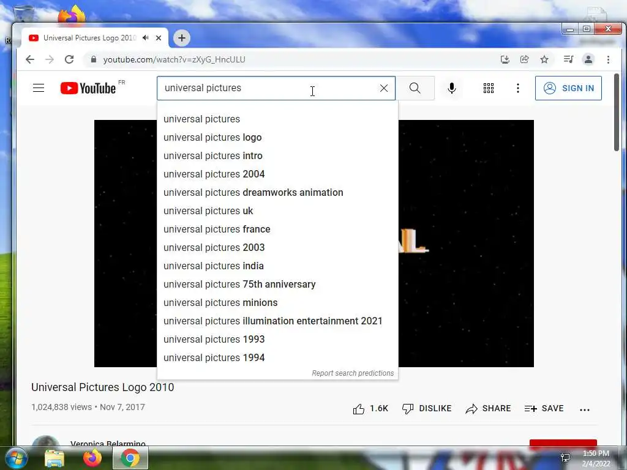Bookmark this tab with the star

pos(544,59)
